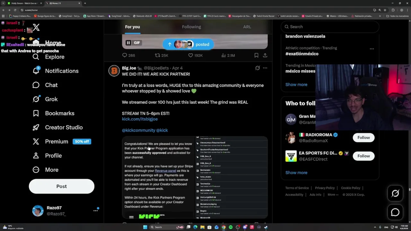Reply icon showing 286 comments
The width and height of the screenshot is (411, 231).
pyautogui.click(x=128, y=56)
